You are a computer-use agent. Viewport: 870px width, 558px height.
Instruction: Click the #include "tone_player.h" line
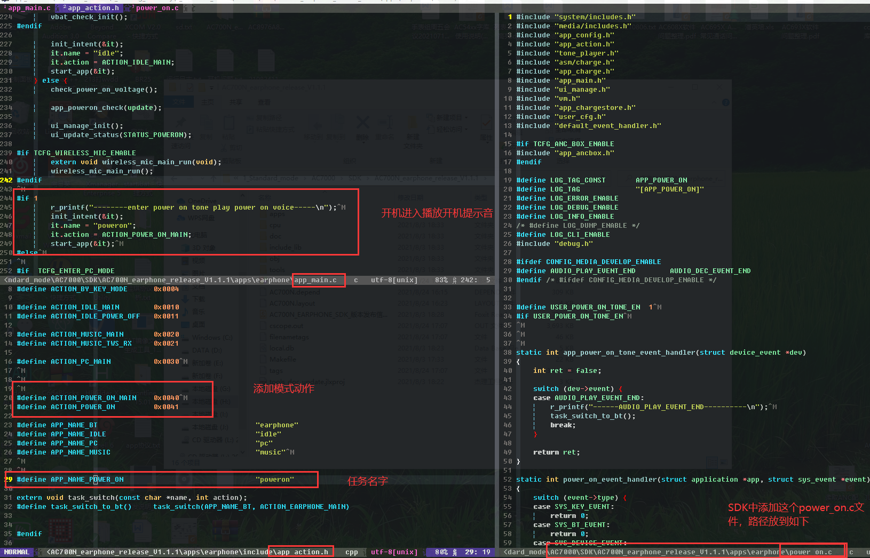click(567, 53)
